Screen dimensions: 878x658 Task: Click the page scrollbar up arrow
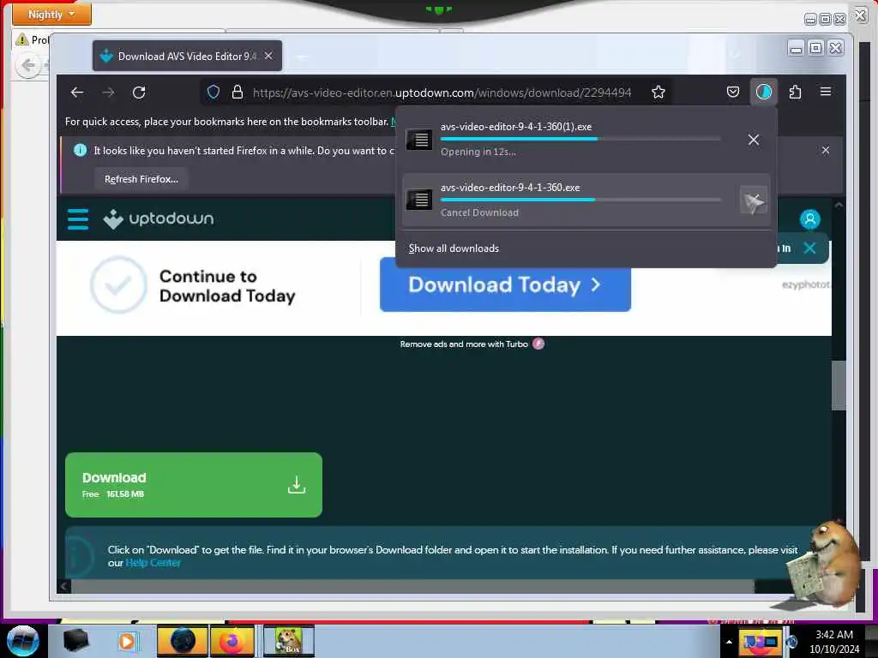click(839, 205)
